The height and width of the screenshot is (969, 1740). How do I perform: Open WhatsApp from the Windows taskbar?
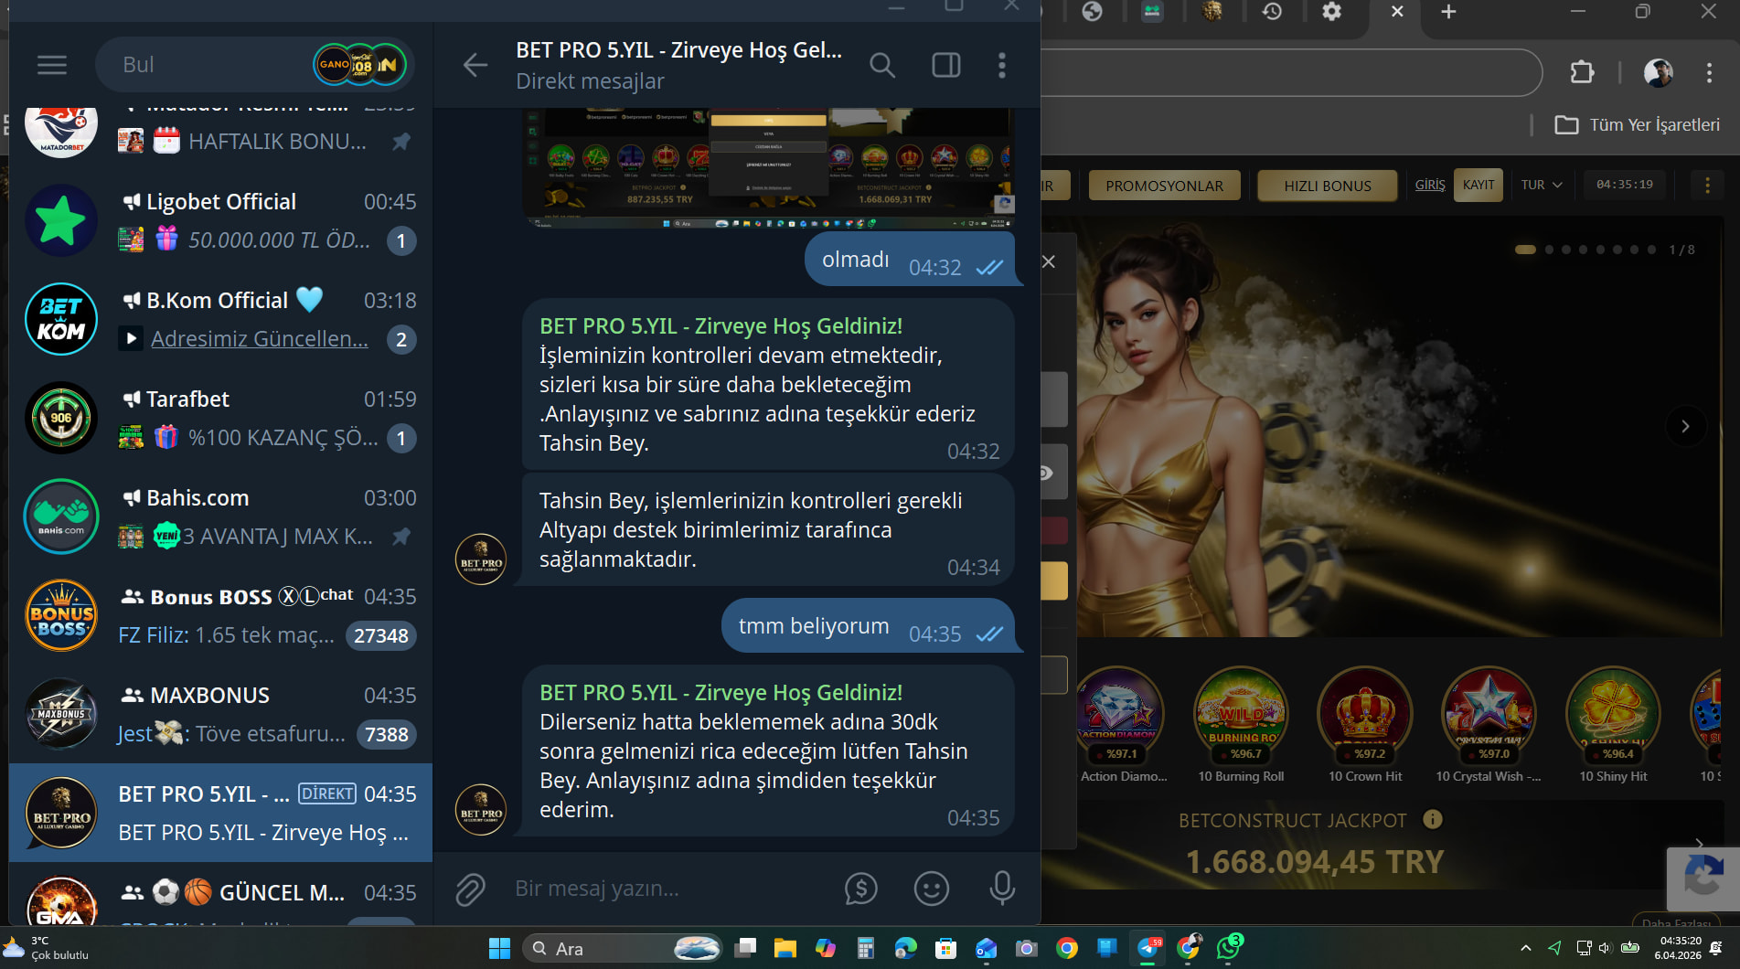pos(1228,948)
